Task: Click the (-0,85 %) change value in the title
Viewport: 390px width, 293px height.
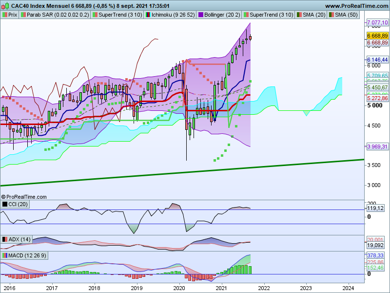Action: pos(102,6)
